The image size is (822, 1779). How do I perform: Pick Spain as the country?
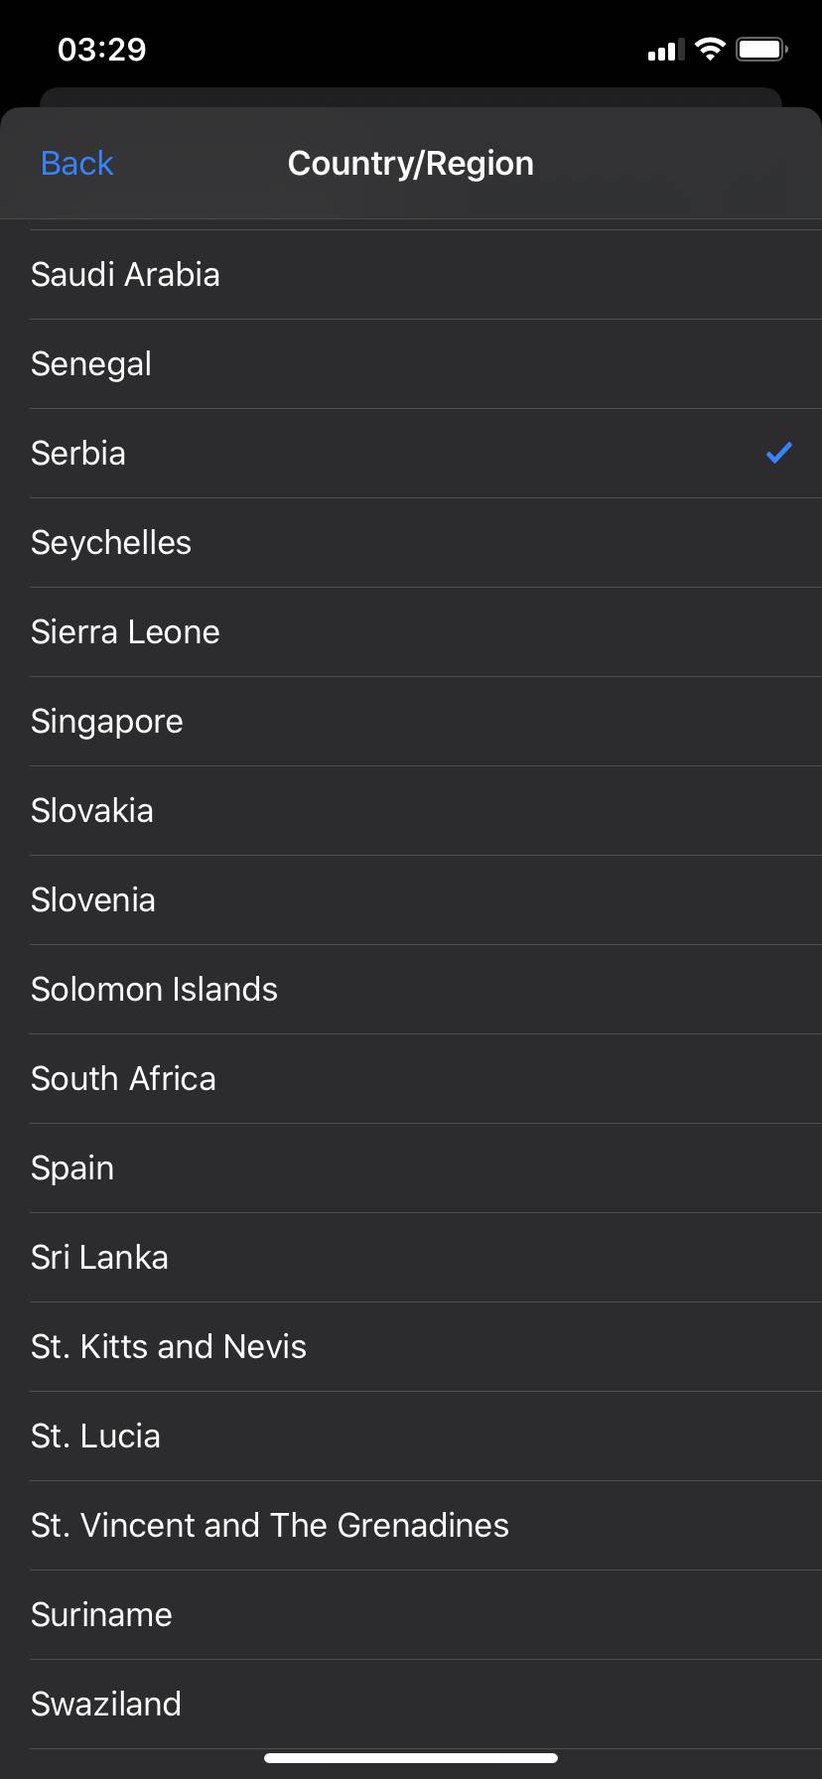tap(72, 1168)
